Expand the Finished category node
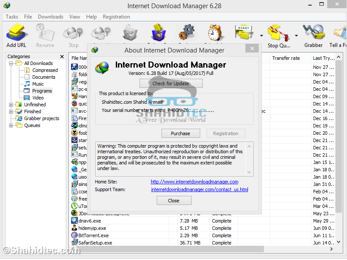Viewport: 347px width, 260px height. point(11,112)
